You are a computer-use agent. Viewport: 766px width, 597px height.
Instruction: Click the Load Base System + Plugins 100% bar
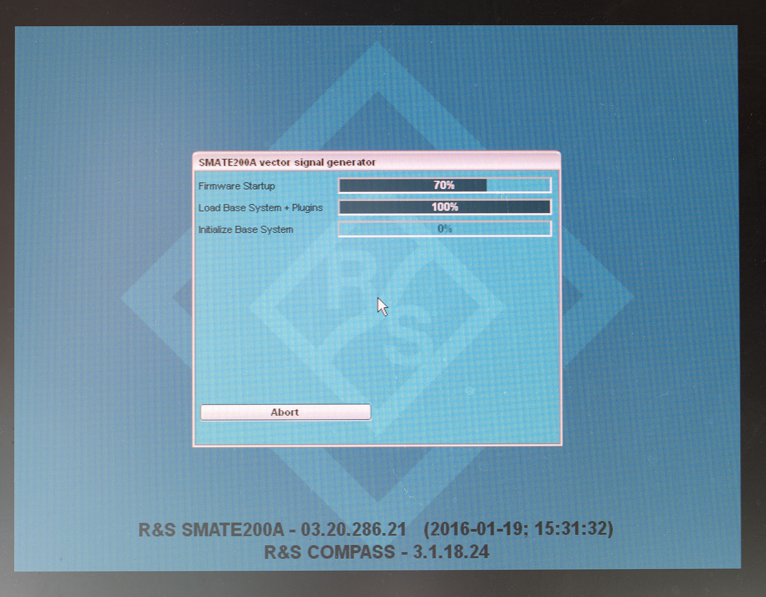[x=445, y=207]
